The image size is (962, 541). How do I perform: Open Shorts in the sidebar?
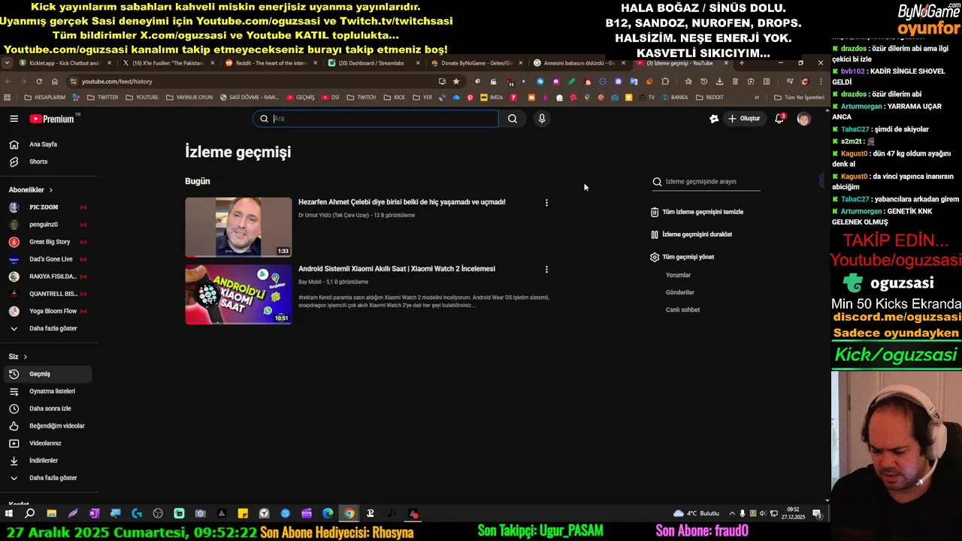click(38, 162)
